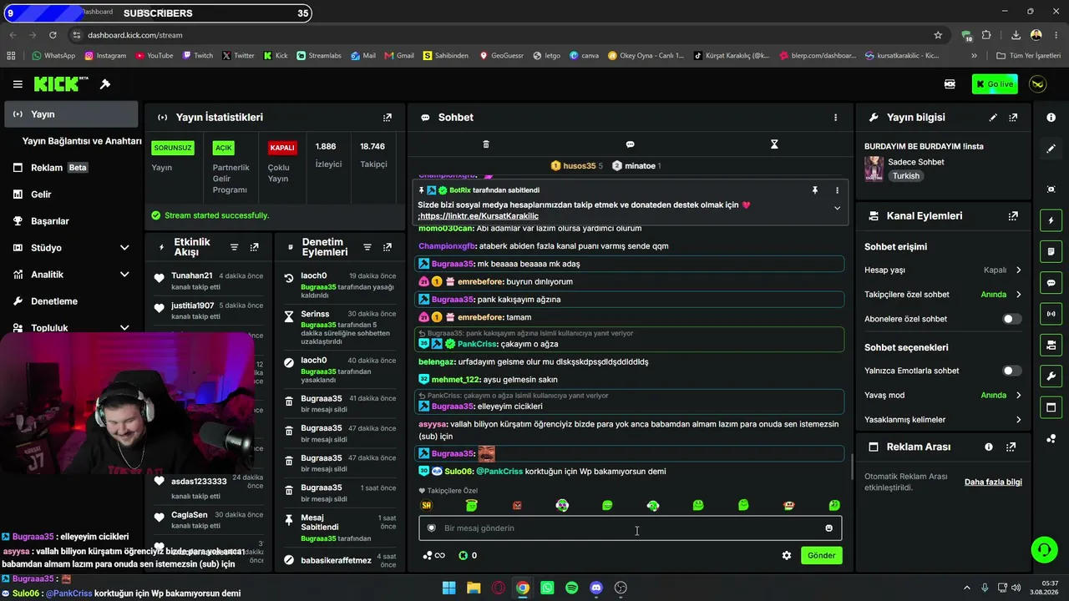Click the chat bubble icon in right rail
Screen dimensions: 1069x601
1051,283
